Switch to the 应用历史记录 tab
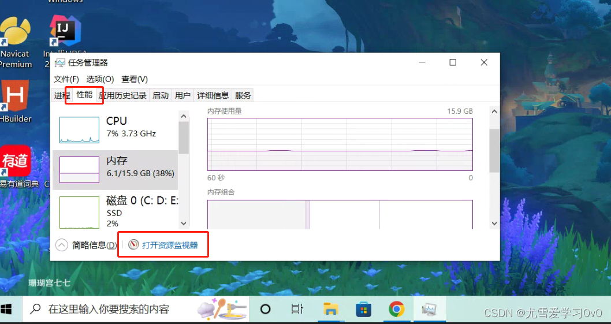Screen dimensions: 611x324 pyautogui.click(x=122, y=95)
